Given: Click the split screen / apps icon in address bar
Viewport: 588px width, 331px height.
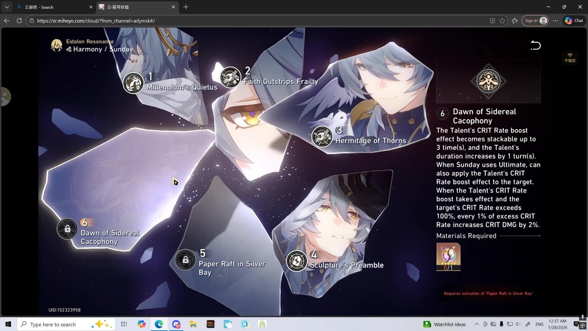Looking at the screenshot, I should [x=492, y=21].
